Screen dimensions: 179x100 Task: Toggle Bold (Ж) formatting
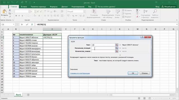coord(16,16)
